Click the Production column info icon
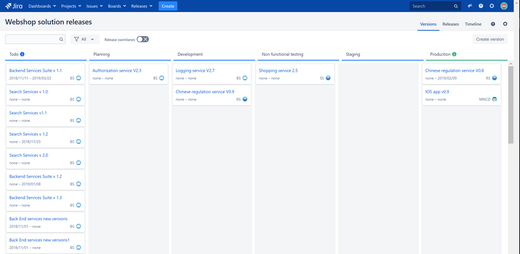This screenshot has width=520, height=254. pos(454,54)
